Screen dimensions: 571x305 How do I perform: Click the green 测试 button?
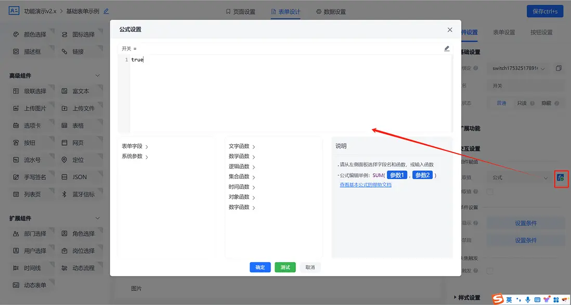point(285,268)
